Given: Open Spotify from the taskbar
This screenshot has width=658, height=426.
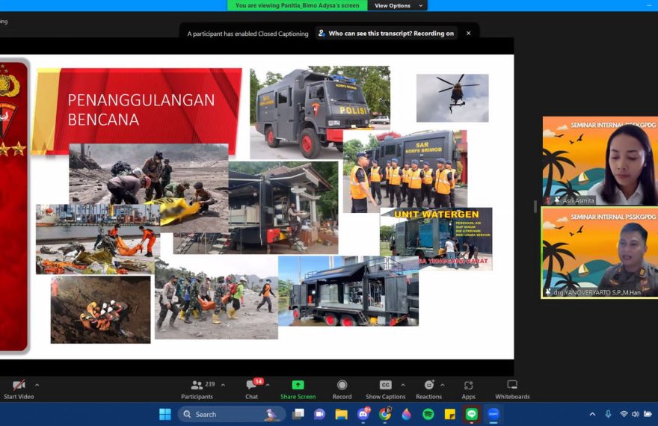Looking at the screenshot, I should [428, 414].
